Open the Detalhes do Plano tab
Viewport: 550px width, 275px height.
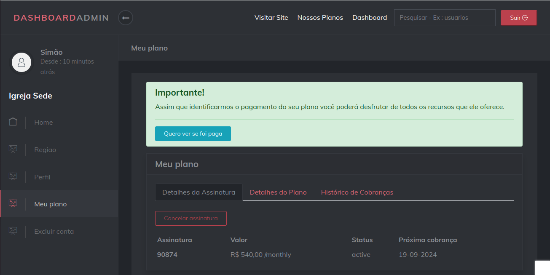tap(278, 192)
